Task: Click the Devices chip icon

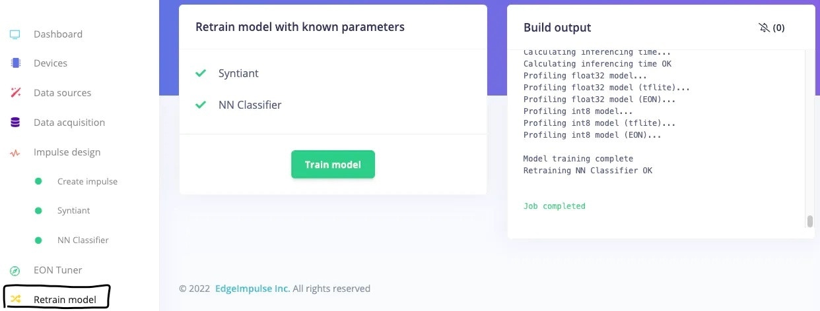Action: pos(15,63)
